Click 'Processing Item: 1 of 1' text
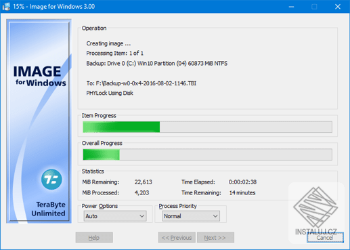Screen dimensions: 350x250 115,54
